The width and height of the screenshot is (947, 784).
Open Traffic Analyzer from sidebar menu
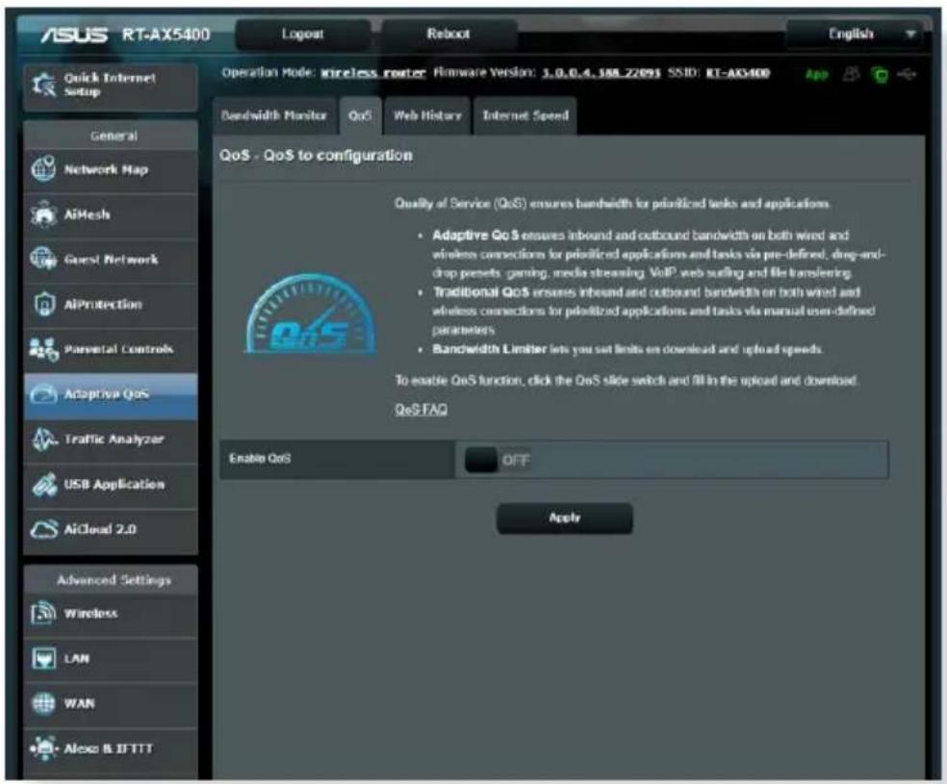click(111, 440)
